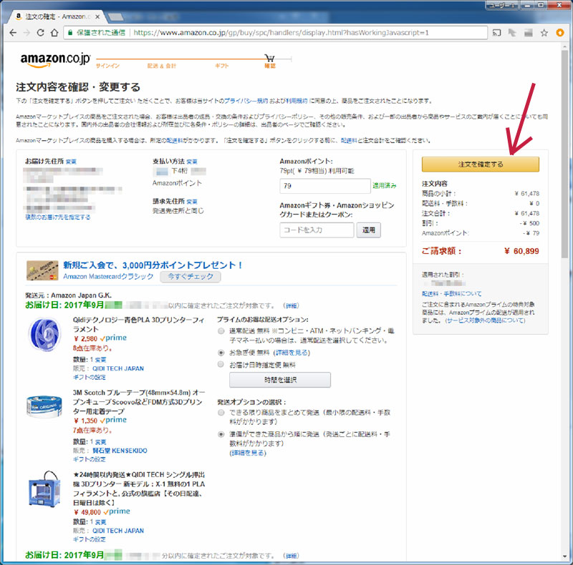Image resolution: width=573 pixels, height=565 pixels.
Task: Open the 利用規約 link
Action: coord(297,101)
